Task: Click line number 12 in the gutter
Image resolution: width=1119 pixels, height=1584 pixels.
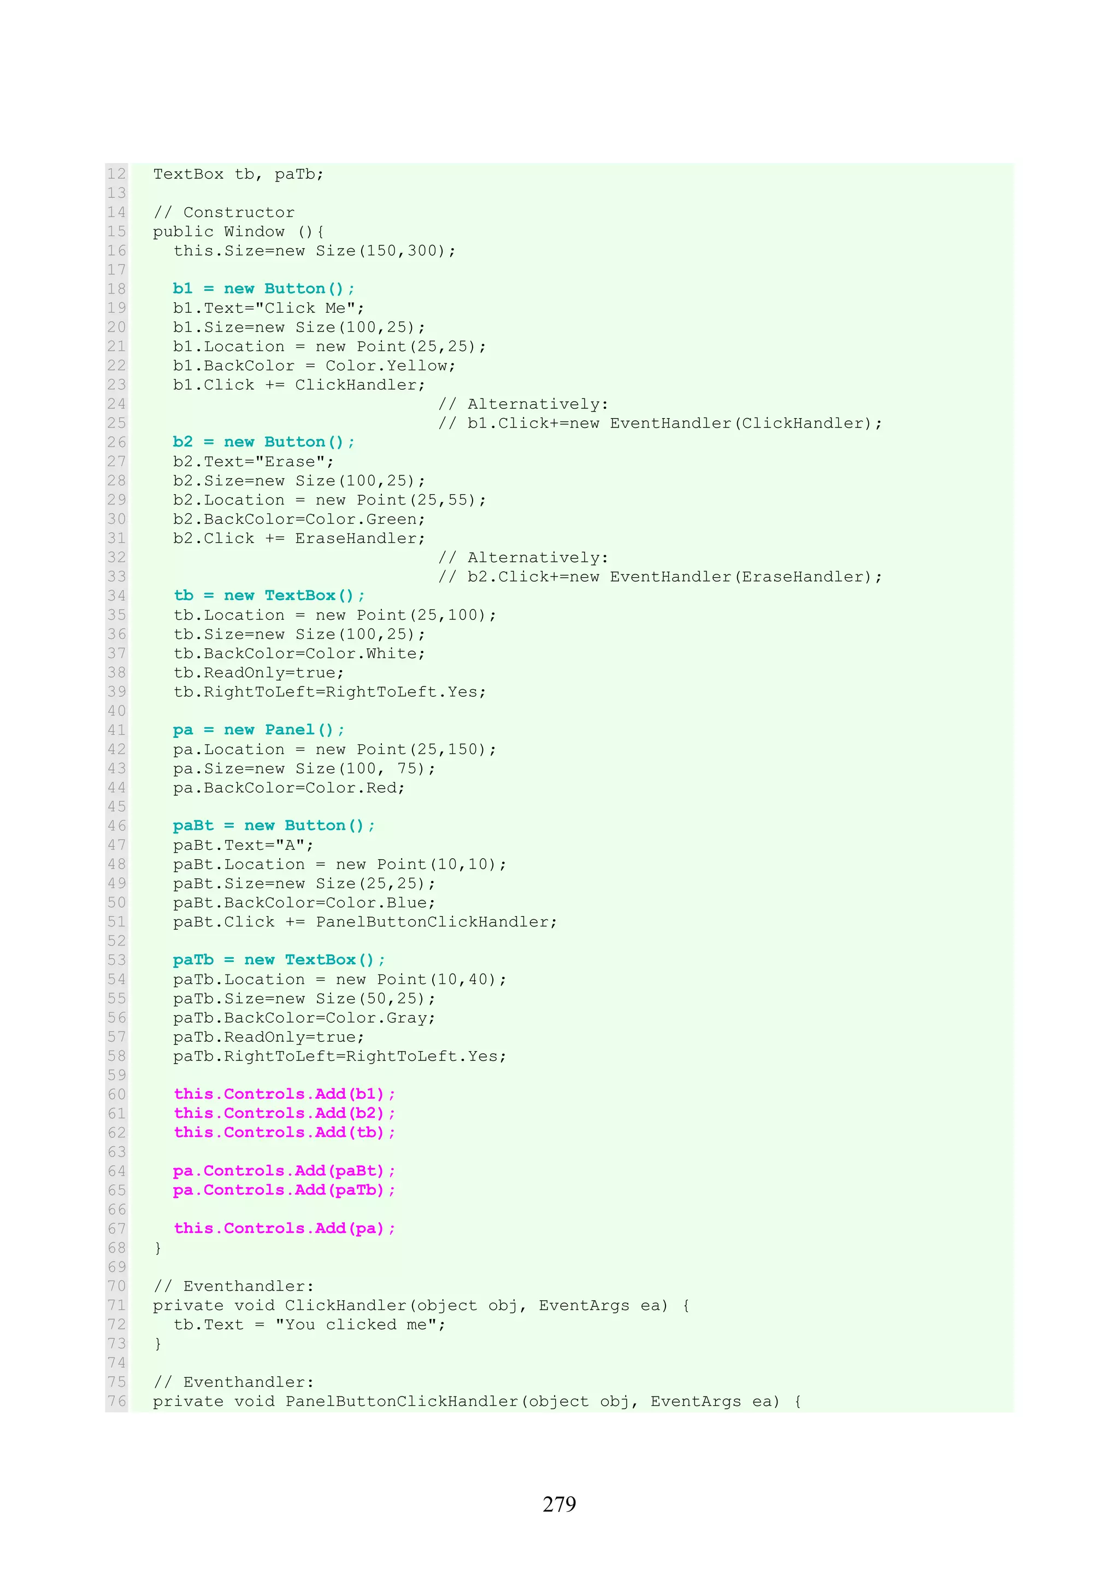Action: tap(116, 174)
